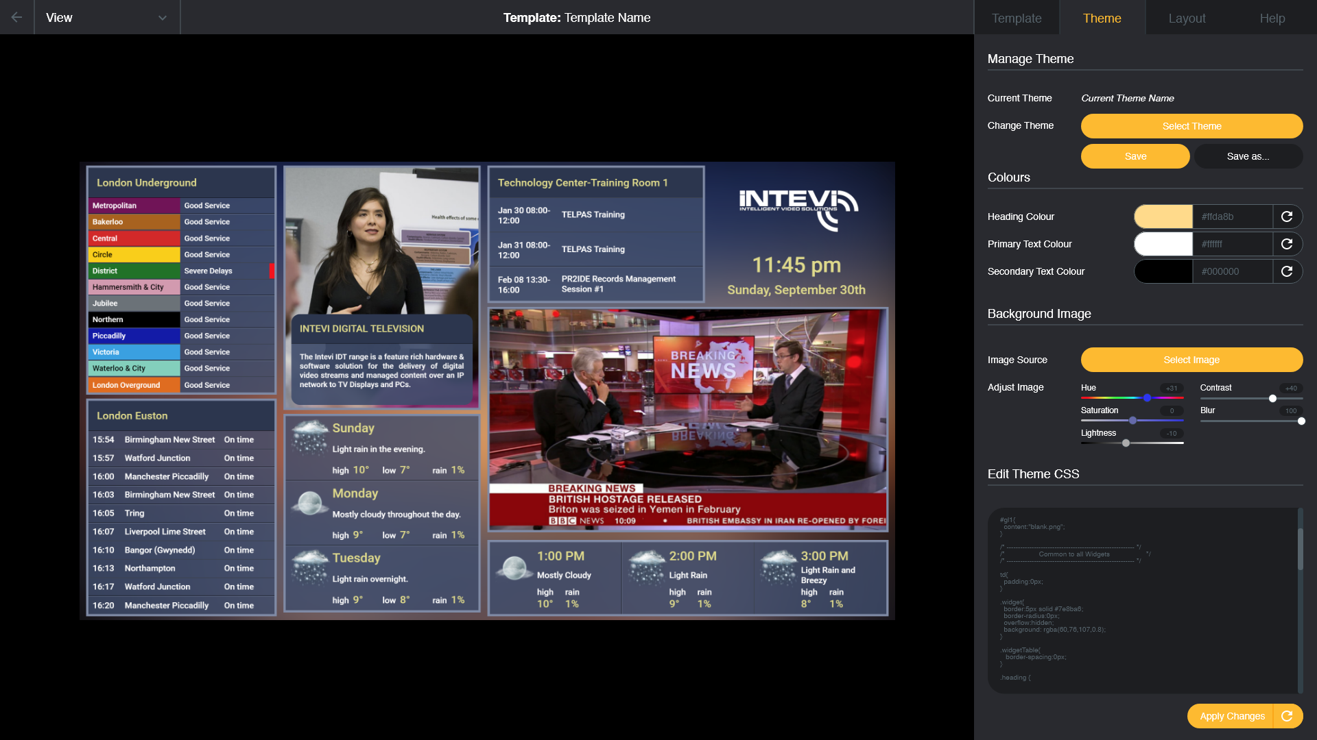1317x740 pixels.
Task: Click the Saturation slider handle
Action: [x=1132, y=421]
